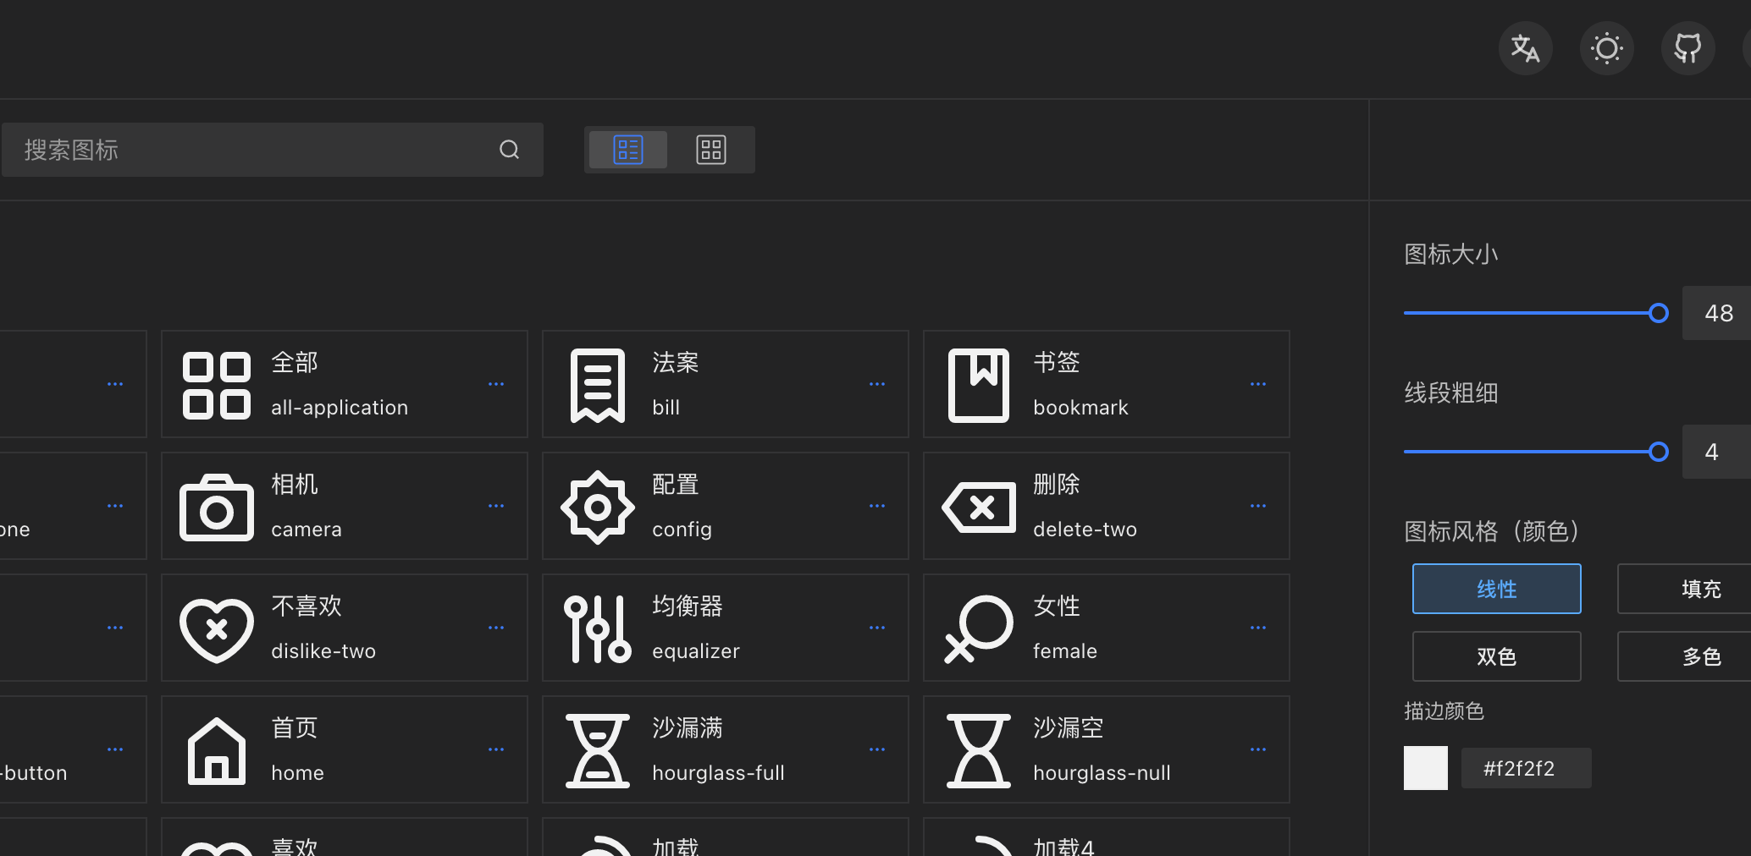Open more options for hourglass-full
This screenshot has width=1751, height=856.
[877, 749]
